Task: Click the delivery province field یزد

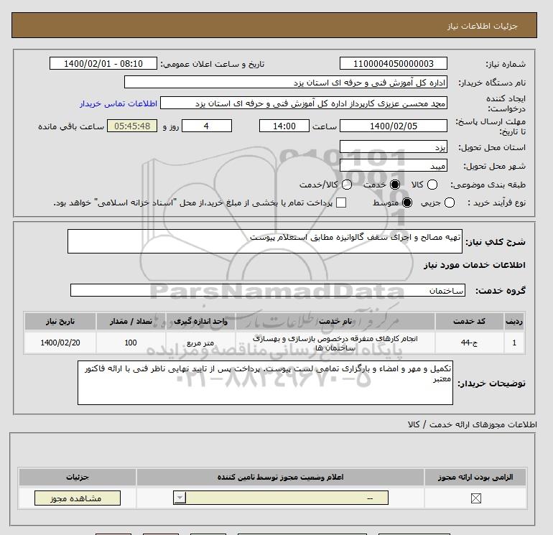Action: [x=394, y=146]
